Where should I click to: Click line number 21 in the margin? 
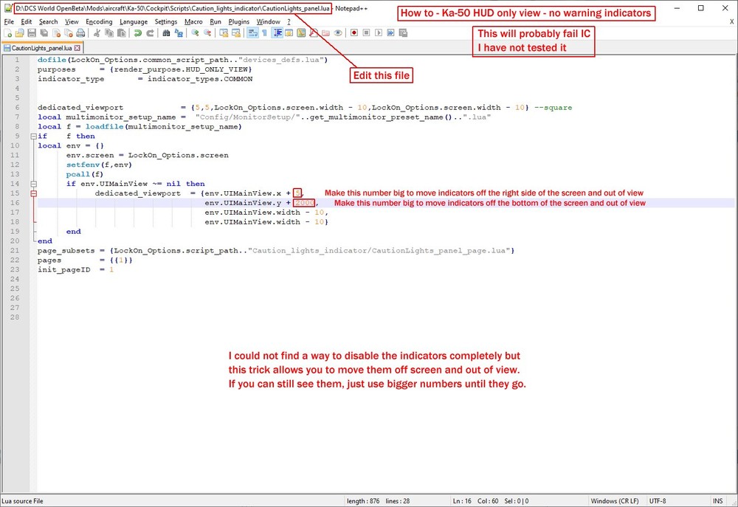(x=15, y=250)
